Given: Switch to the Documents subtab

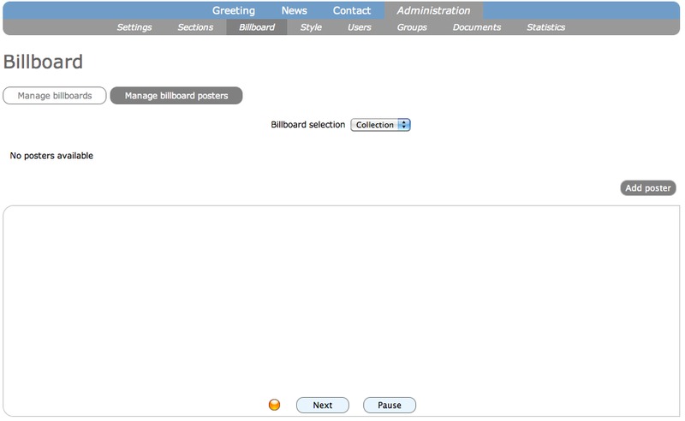Looking at the screenshot, I should point(477,27).
